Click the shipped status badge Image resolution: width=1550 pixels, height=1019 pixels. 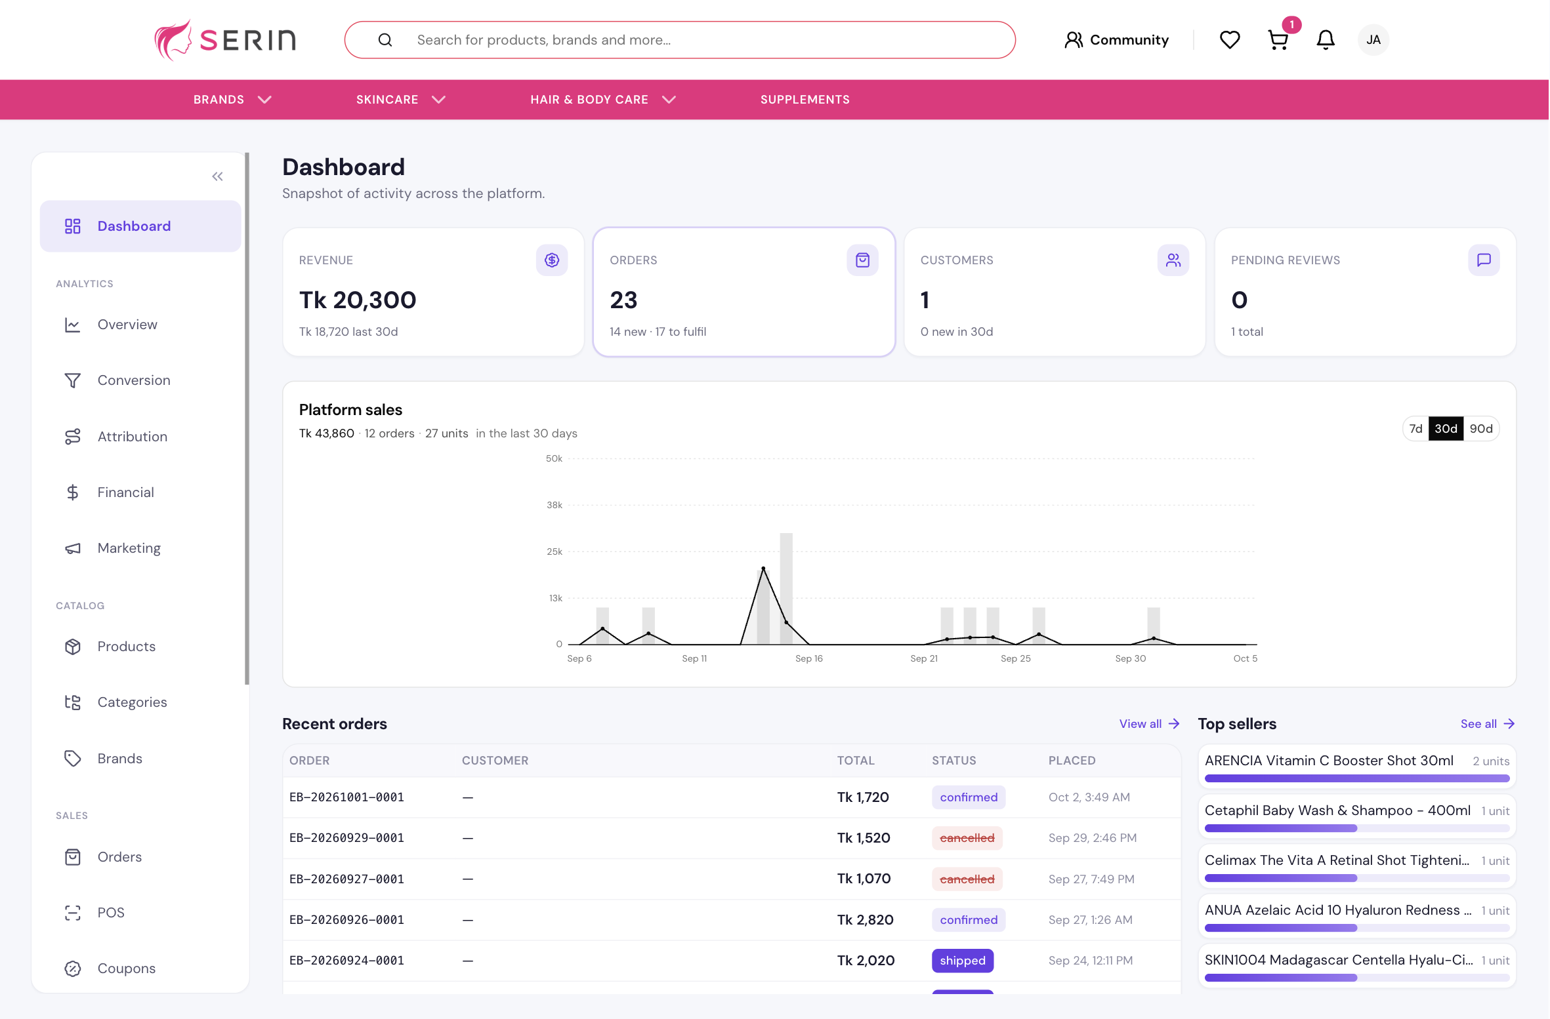962,961
